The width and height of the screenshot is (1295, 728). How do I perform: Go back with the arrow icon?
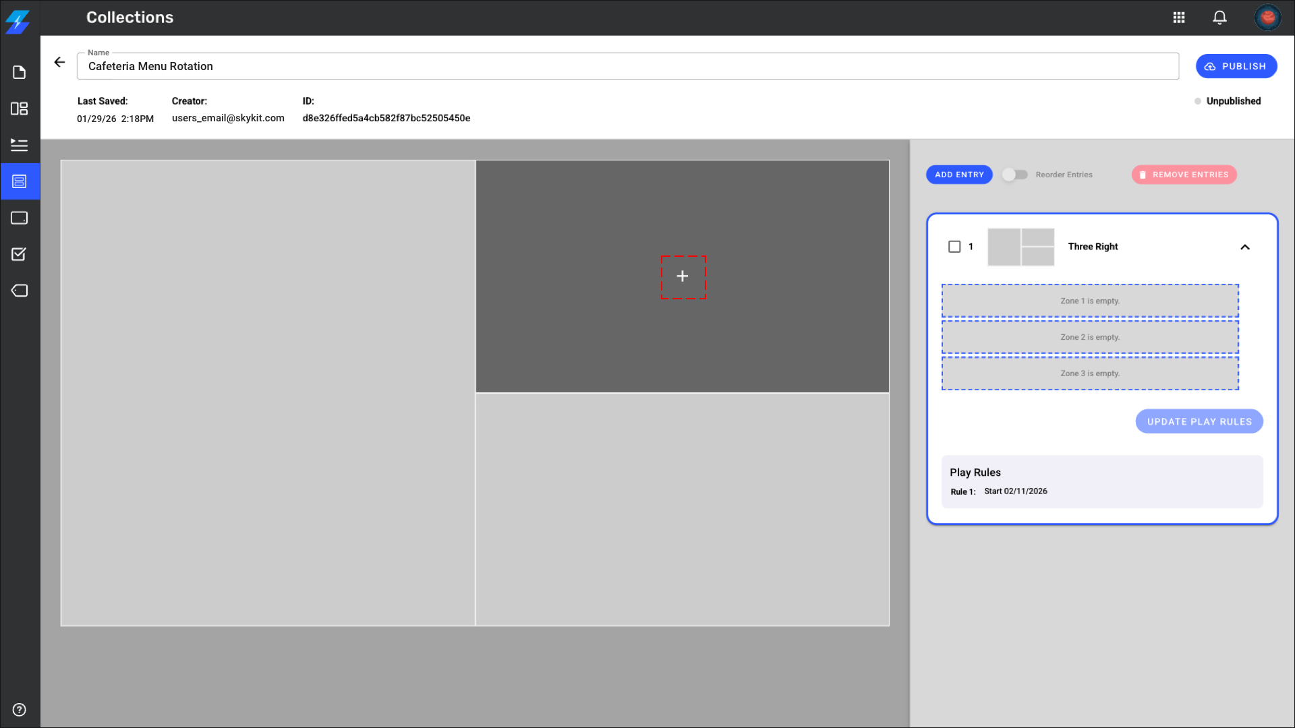tap(60, 62)
